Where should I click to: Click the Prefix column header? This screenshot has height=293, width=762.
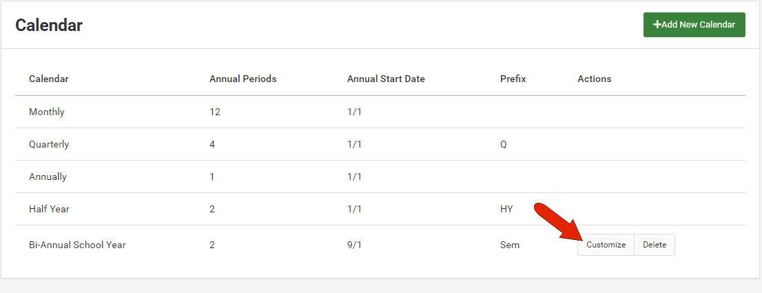tap(513, 79)
